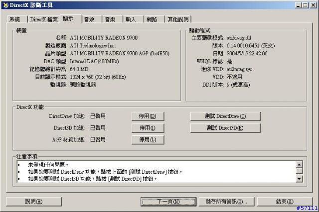Click the Internal DAC(400MHz) value
Viewport: 319px width, 212px height.
[94, 61]
